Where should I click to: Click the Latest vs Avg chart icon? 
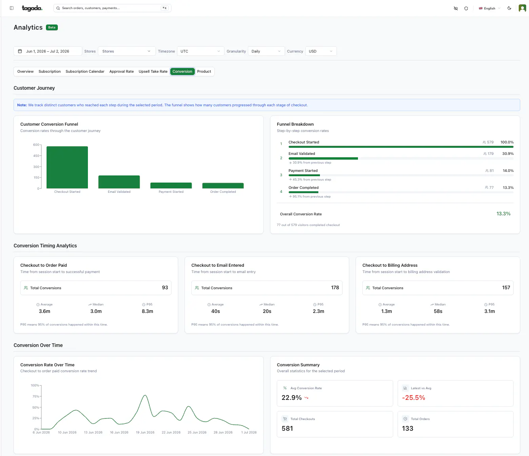coord(405,388)
